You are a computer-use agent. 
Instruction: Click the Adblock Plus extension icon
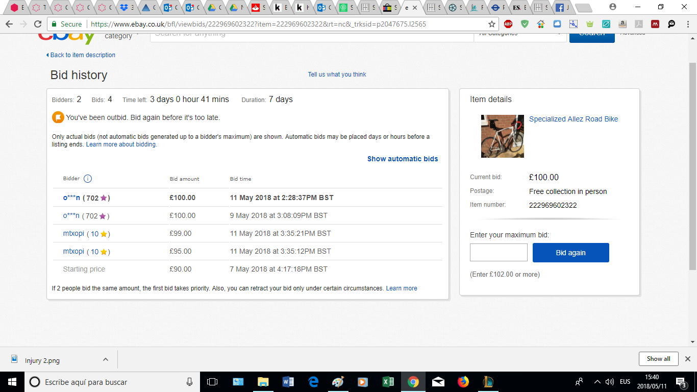point(508,24)
